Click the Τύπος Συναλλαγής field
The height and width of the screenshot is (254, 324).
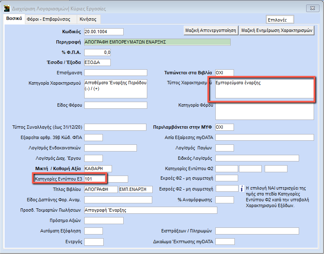(x=115, y=127)
